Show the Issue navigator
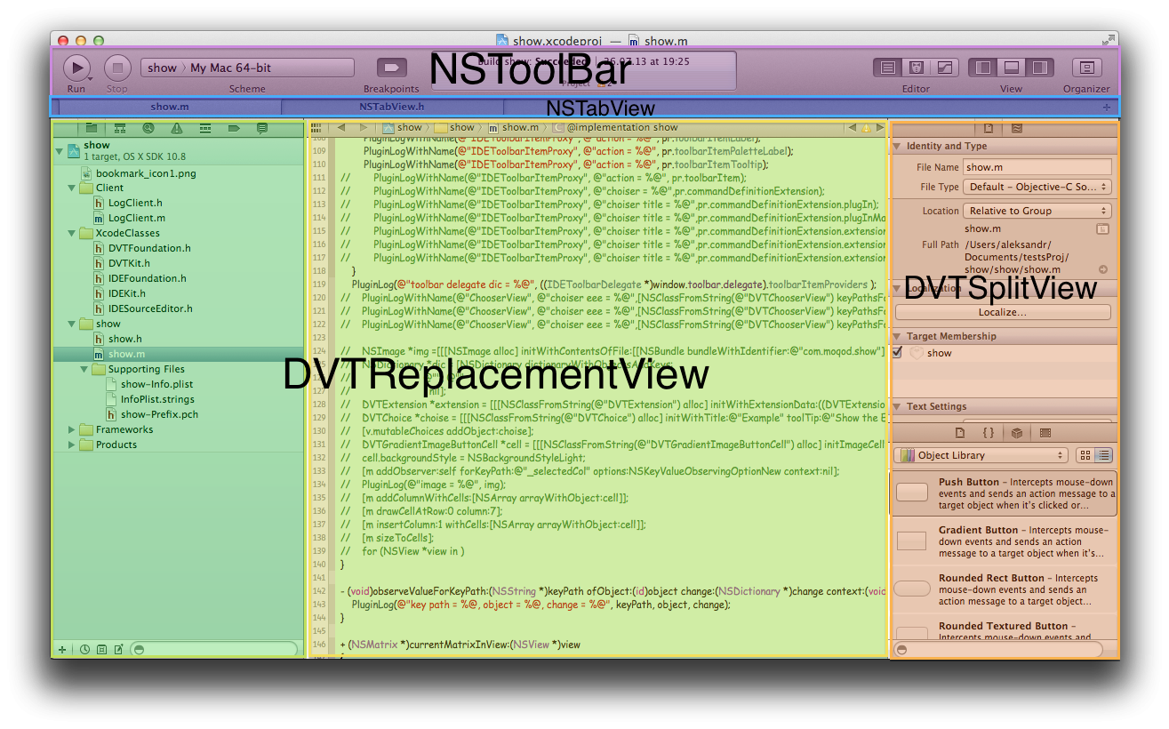The height and width of the screenshot is (729, 1169). [177, 129]
